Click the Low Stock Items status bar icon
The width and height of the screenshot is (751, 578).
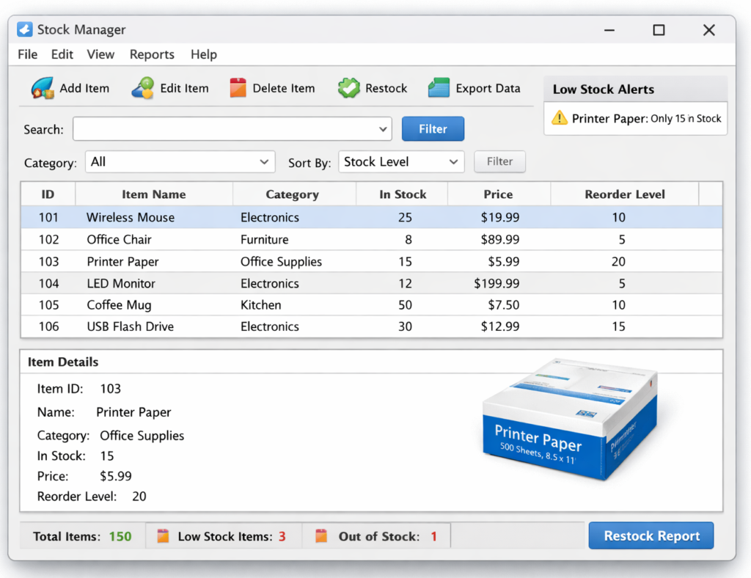(x=163, y=536)
